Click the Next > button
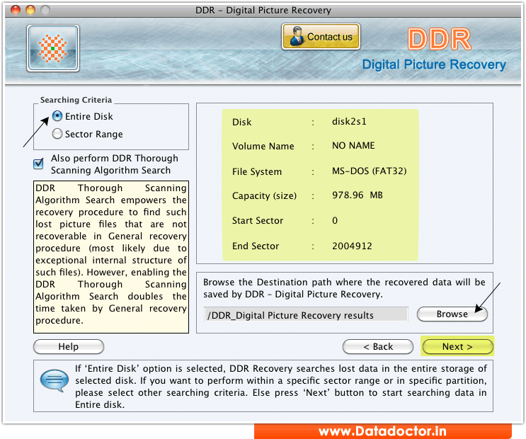The image size is (526, 439). click(x=457, y=346)
